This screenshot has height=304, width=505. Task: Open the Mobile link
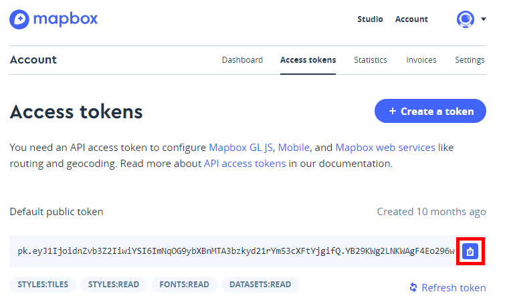294,148
